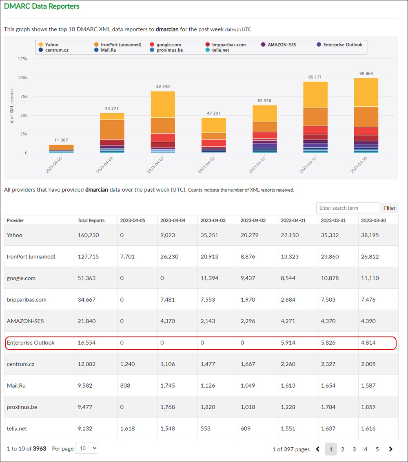Click the orange segment of the 11 367 bar

[x=61, y=147]
